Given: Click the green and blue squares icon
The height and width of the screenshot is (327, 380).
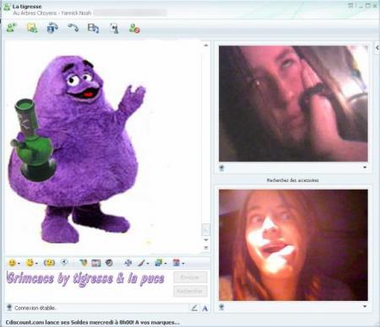Looking at the screenshot, I should [x=159, y=263].
